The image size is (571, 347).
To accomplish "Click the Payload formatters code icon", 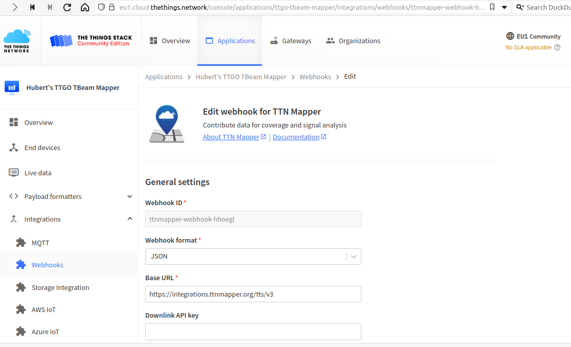I will tap(13, 196).
